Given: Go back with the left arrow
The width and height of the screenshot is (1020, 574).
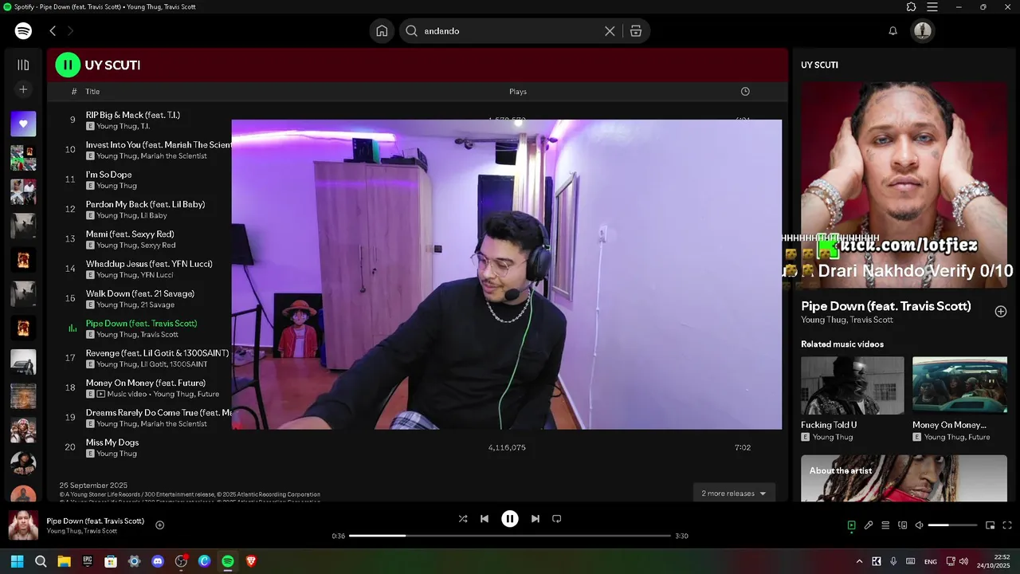Looking at the screenshot, I should [53, 31].
